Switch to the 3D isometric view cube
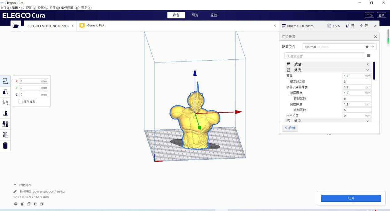Screen dimensions: 390x211 click(16, 204)
